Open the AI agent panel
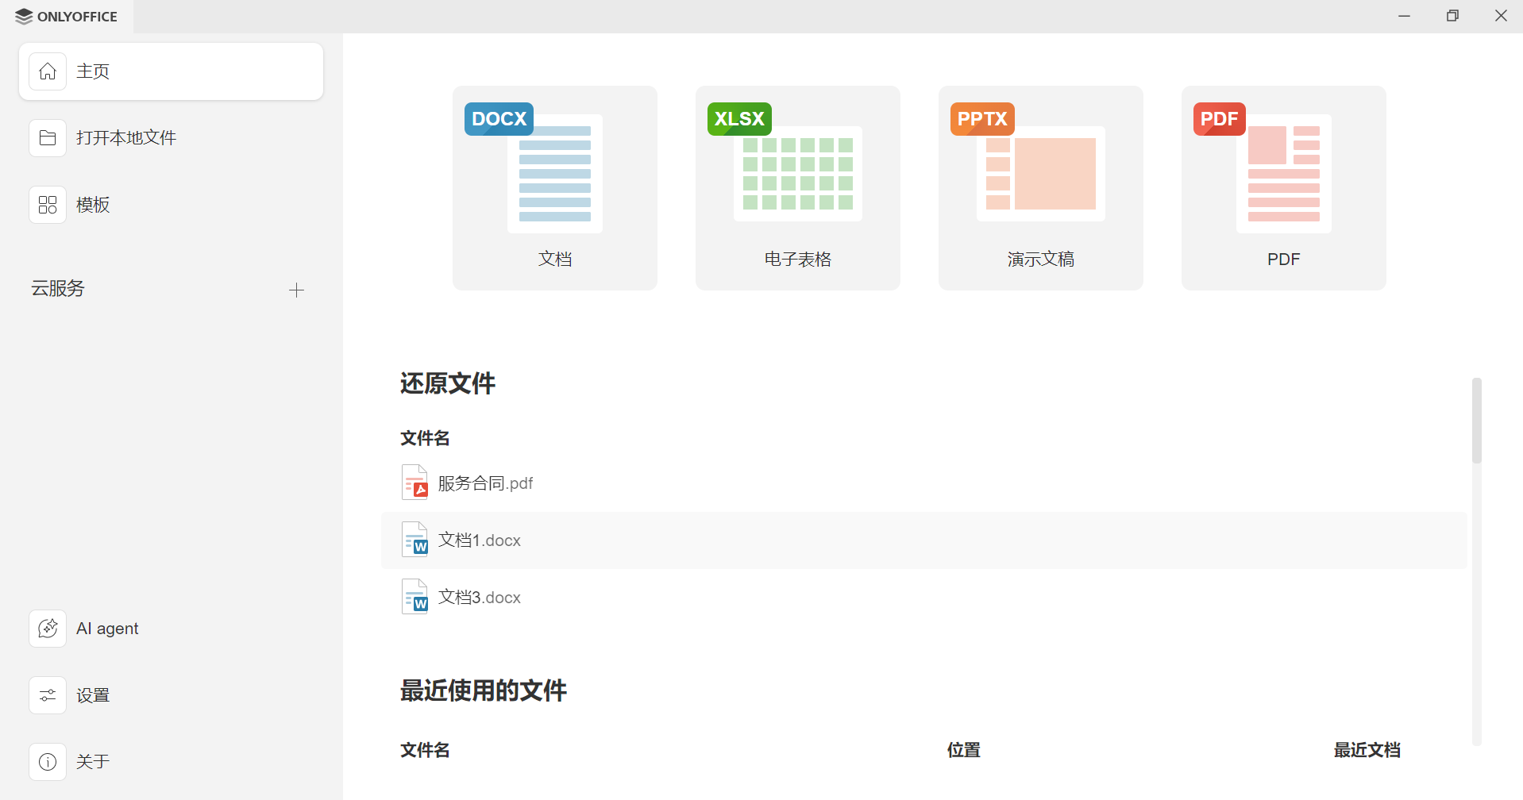 tap(48, 628)
